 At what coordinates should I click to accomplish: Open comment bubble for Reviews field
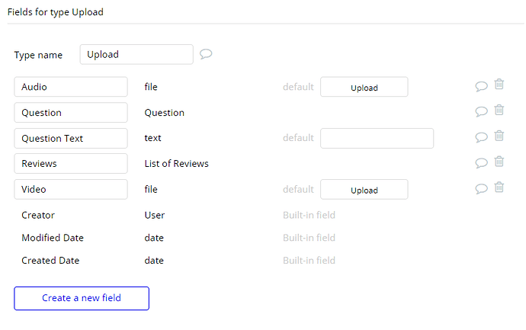481,163
